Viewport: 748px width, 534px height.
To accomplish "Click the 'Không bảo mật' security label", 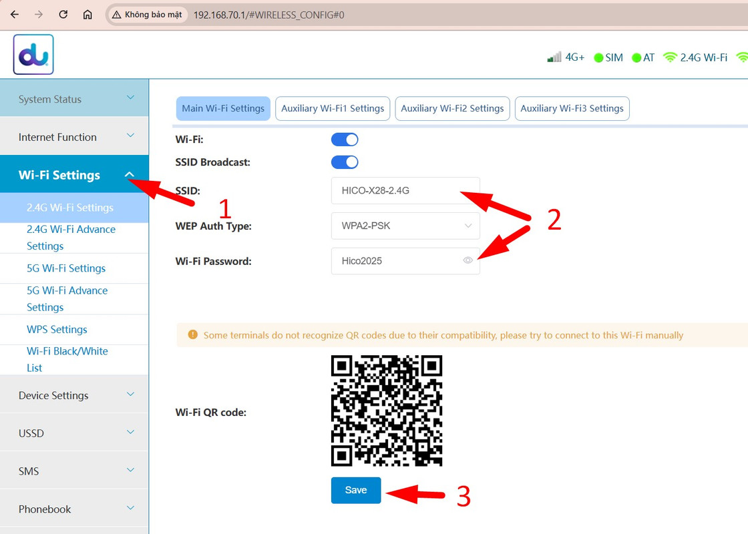I will coord(153,15).
